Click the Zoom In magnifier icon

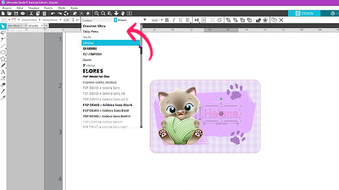(96, 13)
